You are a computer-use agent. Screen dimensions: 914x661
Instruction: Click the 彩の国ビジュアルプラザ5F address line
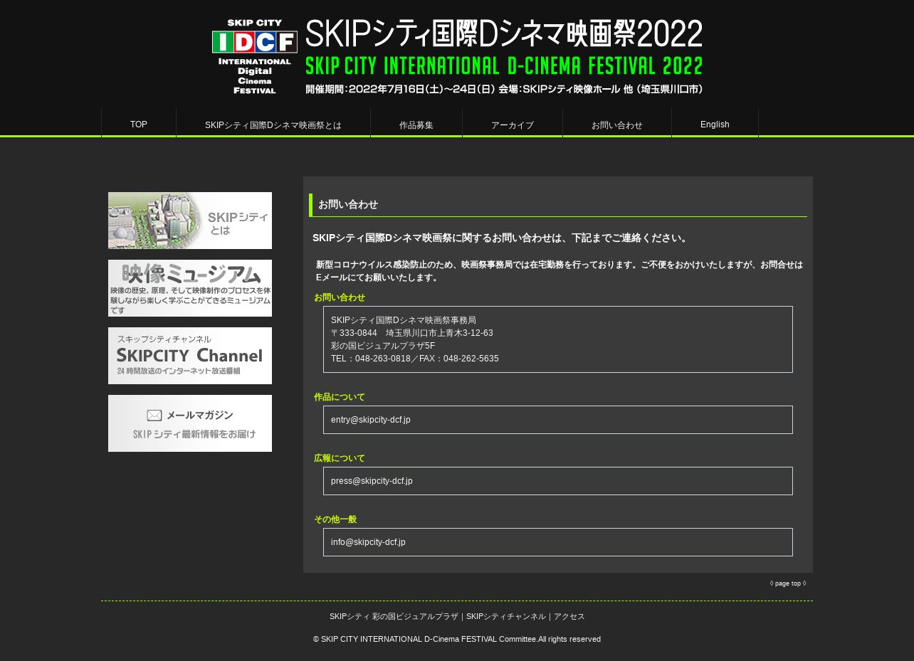383,346
